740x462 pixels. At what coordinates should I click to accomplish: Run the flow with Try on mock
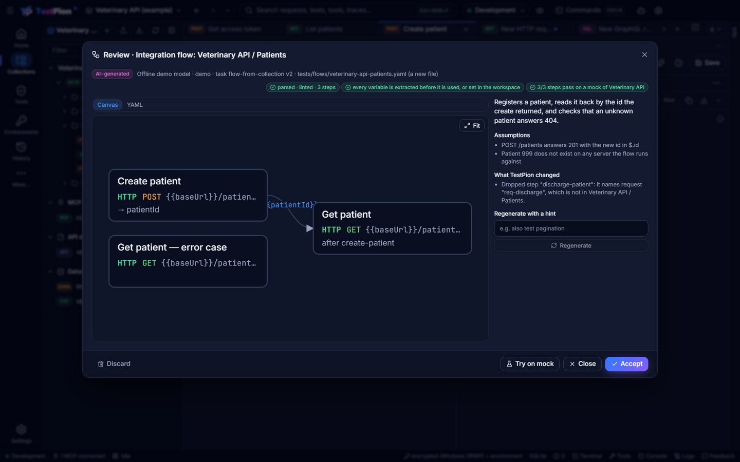(530, 364)
